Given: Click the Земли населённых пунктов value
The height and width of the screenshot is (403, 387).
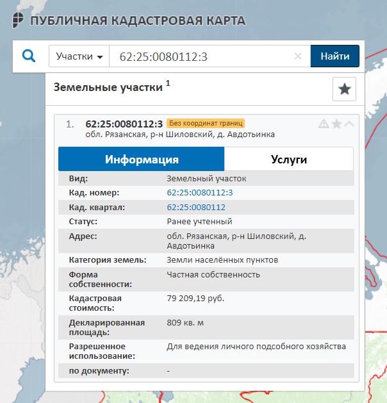Looking at the screenshot, I should click(x=222, y=260).
